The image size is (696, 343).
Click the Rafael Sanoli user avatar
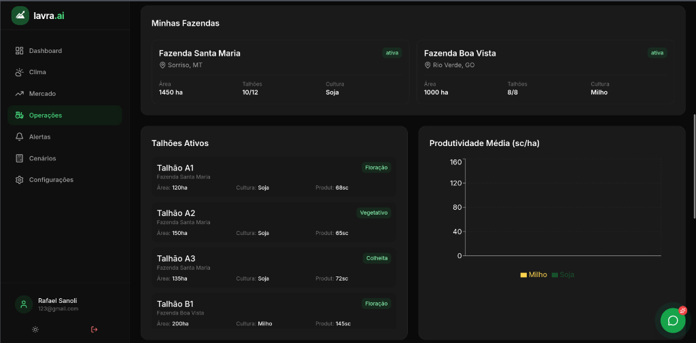coord(24,304)
